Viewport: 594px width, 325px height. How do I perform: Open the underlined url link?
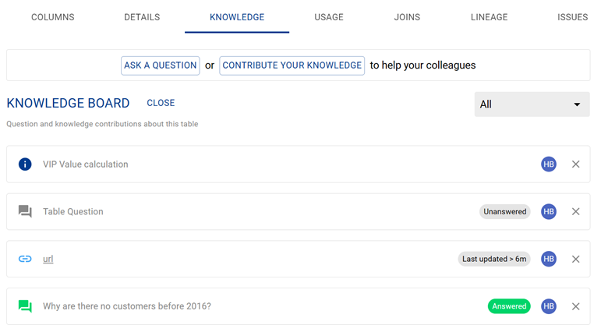48,259
